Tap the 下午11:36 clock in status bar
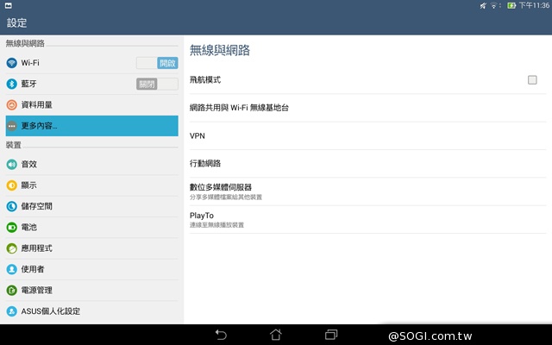 pyautogui.click(x=534, y=5)
